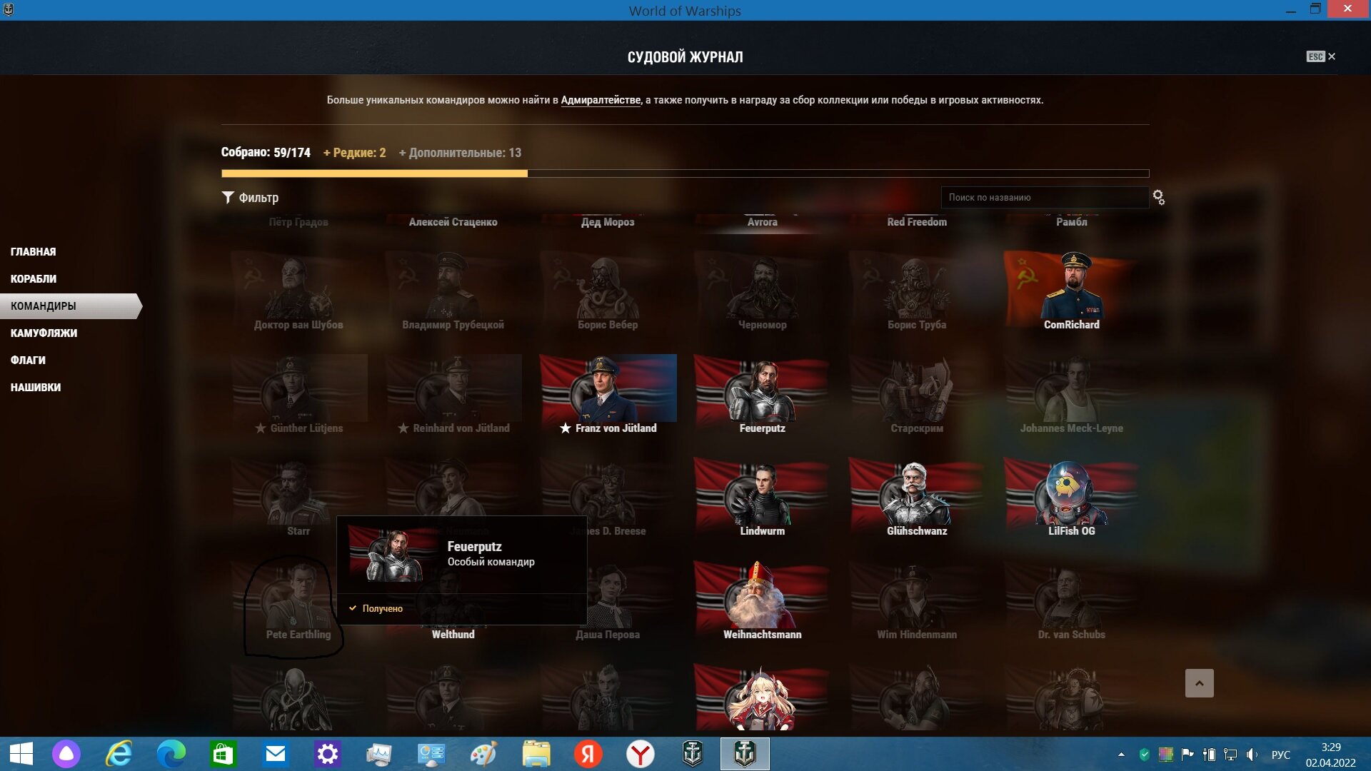Open red Яндекс icon in taskbar

click(588, 754)
